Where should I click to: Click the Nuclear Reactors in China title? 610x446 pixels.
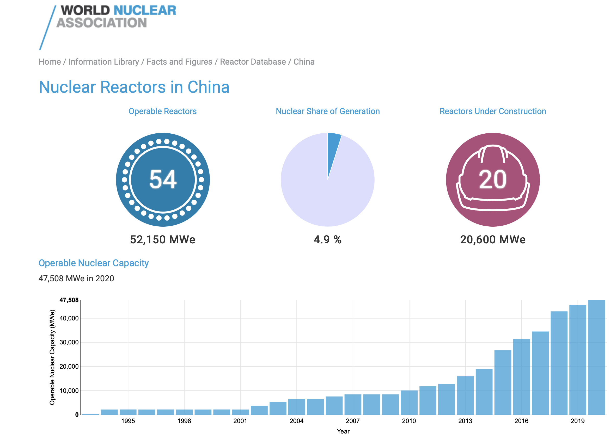coord(134,87)
